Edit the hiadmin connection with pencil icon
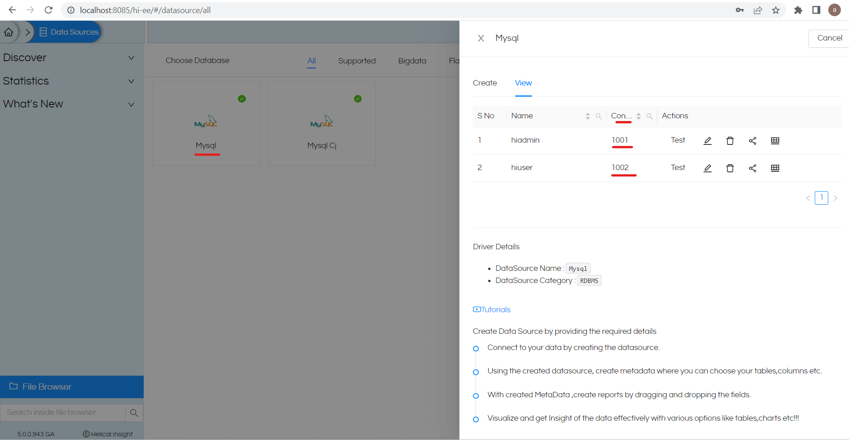 (x=708, y=141)
